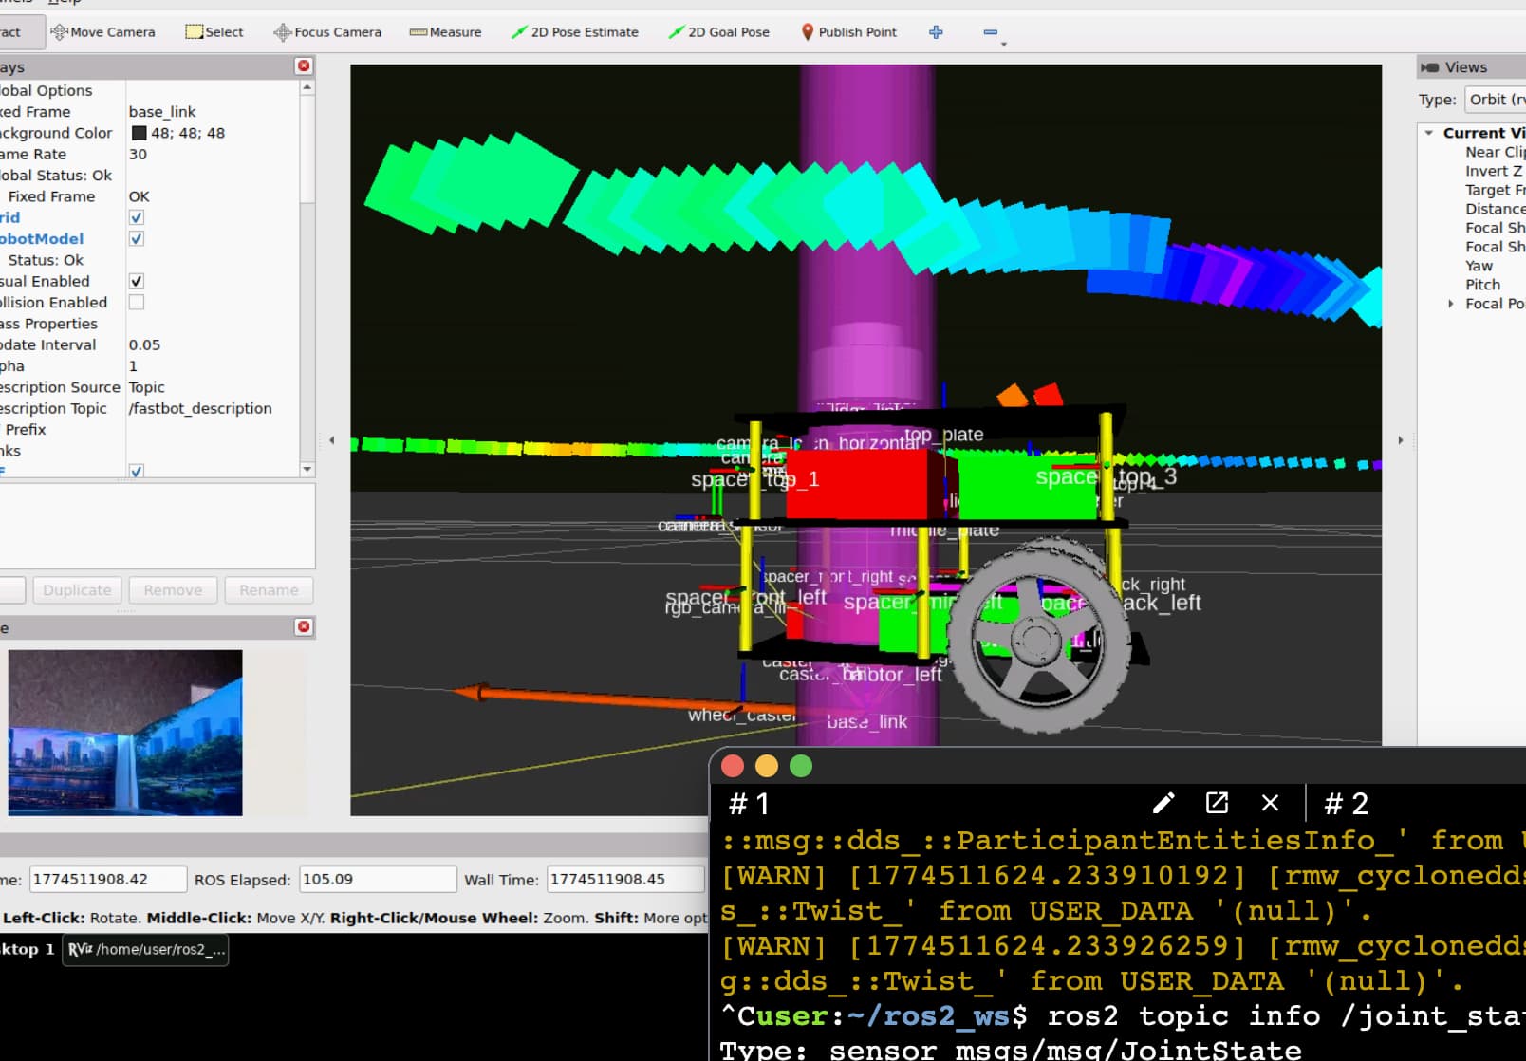1526x1061 pixels.
Task: Select the 2D Goal Pose tool
Action: point(718,32)
